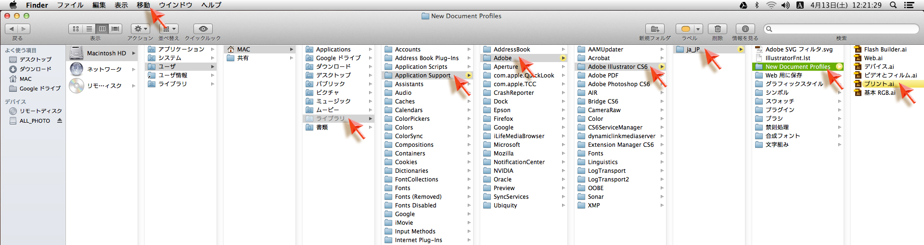Select the ネットワーク globe item
Viewport: 924px width, 245px height.
102,69
